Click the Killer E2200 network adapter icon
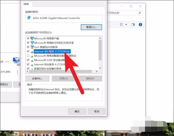174x136 pixels. [29, 18]
